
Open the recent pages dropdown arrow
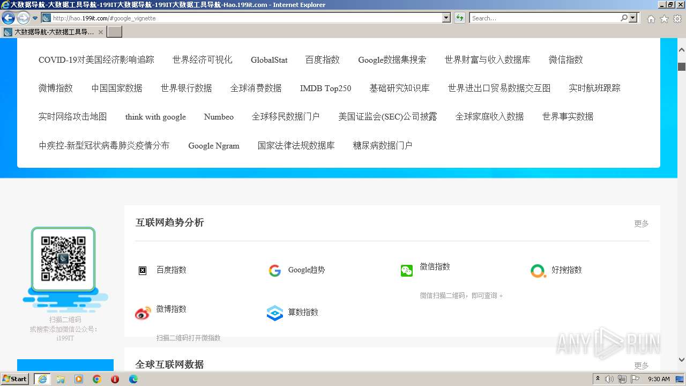(35, 18)
